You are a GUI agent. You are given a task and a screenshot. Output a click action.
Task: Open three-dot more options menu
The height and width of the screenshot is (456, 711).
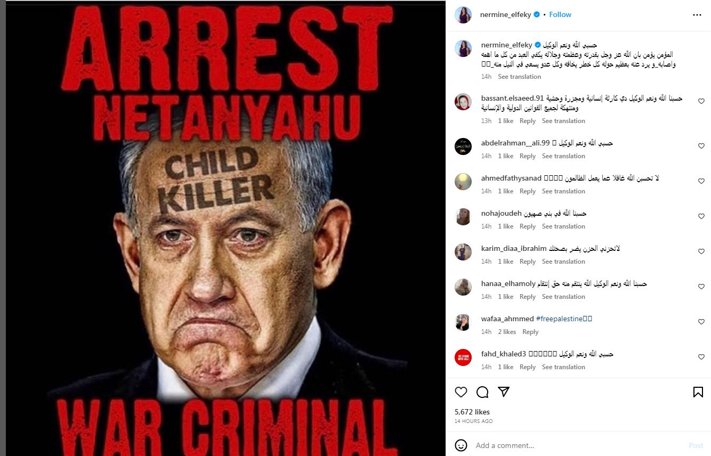pos(697,15)
